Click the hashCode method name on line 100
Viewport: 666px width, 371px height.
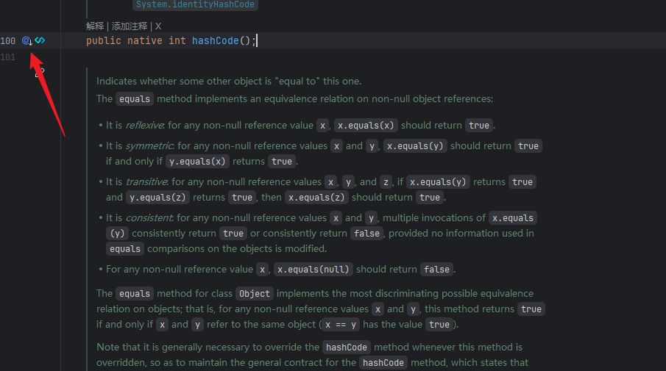216,40
